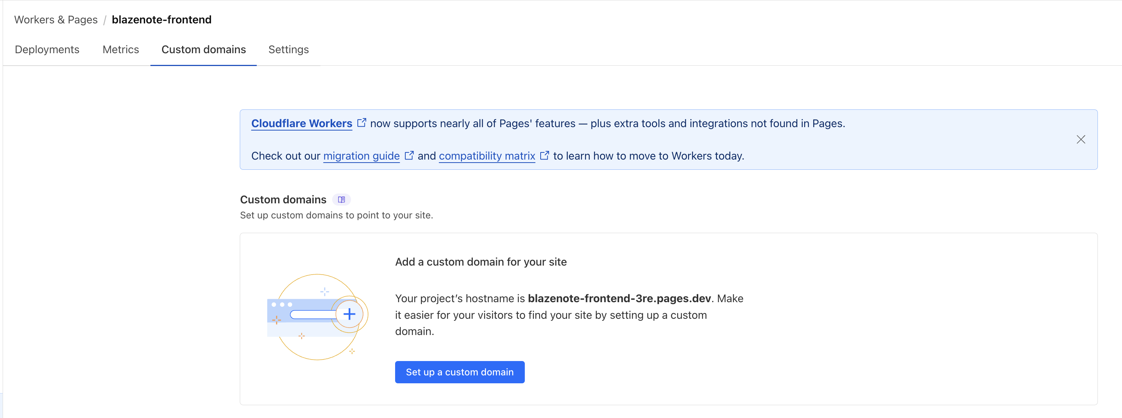Open the Custom domains documentation book icon
The width and height of the screenshot is (1122, 418).
(x=342, y=200)
